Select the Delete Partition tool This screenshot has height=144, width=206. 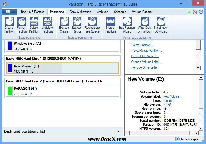[34, 25]
